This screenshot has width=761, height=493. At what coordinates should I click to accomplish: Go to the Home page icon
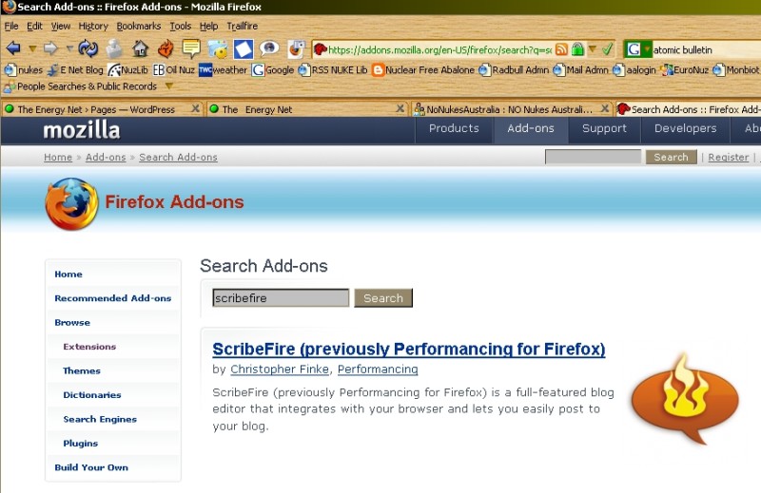click(140, 48)
